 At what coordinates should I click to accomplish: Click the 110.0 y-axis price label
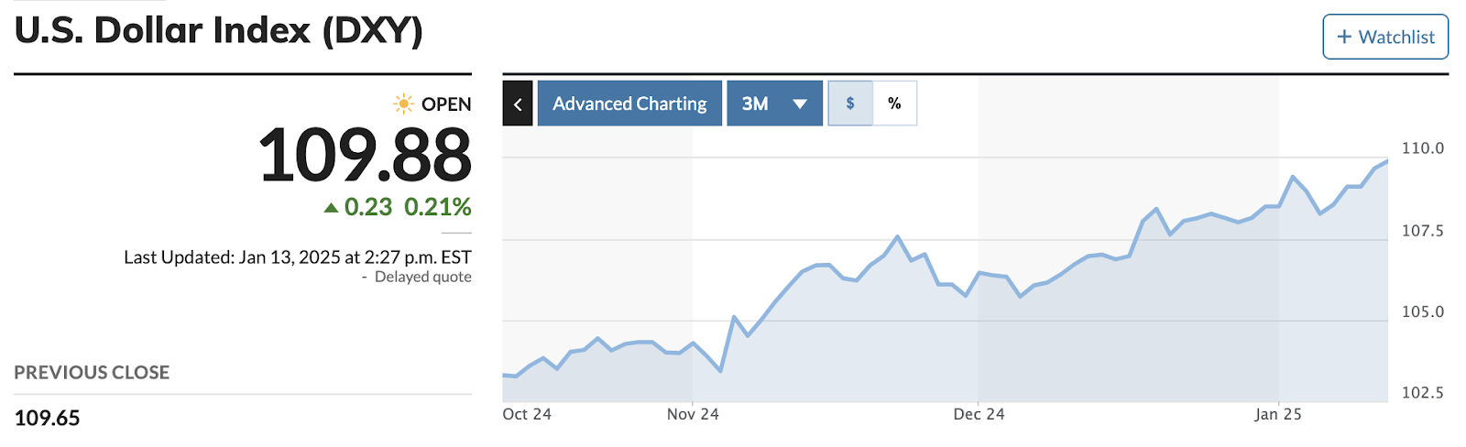pyautogui.click(x=1422, y=148)
